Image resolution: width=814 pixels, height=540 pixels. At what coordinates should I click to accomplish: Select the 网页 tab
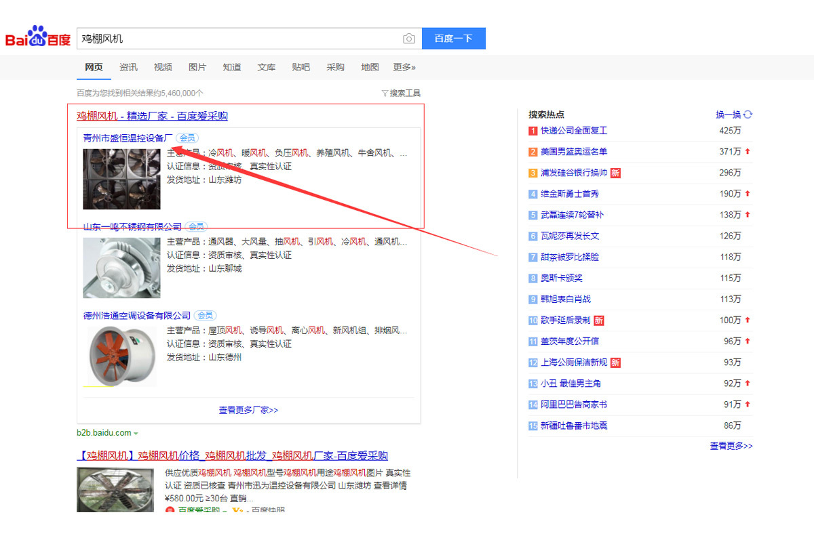coord(94,67)
